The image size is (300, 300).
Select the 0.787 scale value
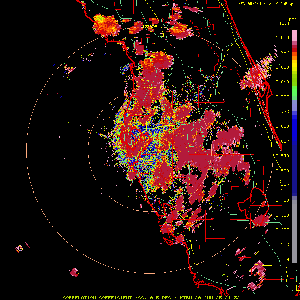282,97
